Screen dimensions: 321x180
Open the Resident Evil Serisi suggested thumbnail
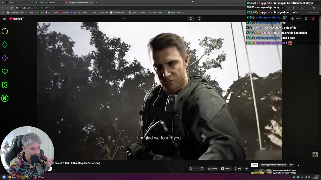[x=261, y=171]
